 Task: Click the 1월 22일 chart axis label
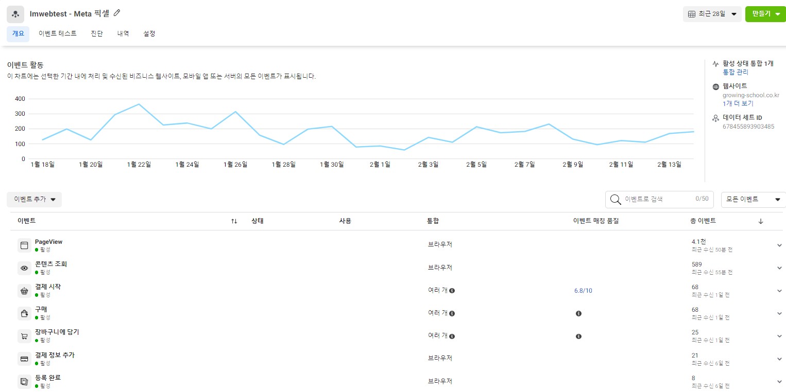pyautogui.click(x=139, y=165)
